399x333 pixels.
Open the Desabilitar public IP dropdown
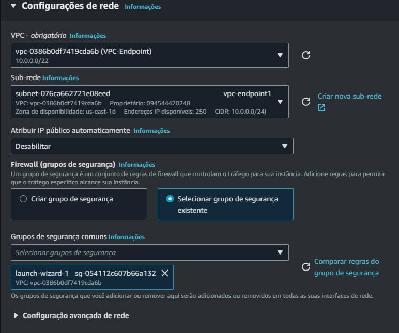click(x=152, y=146)
